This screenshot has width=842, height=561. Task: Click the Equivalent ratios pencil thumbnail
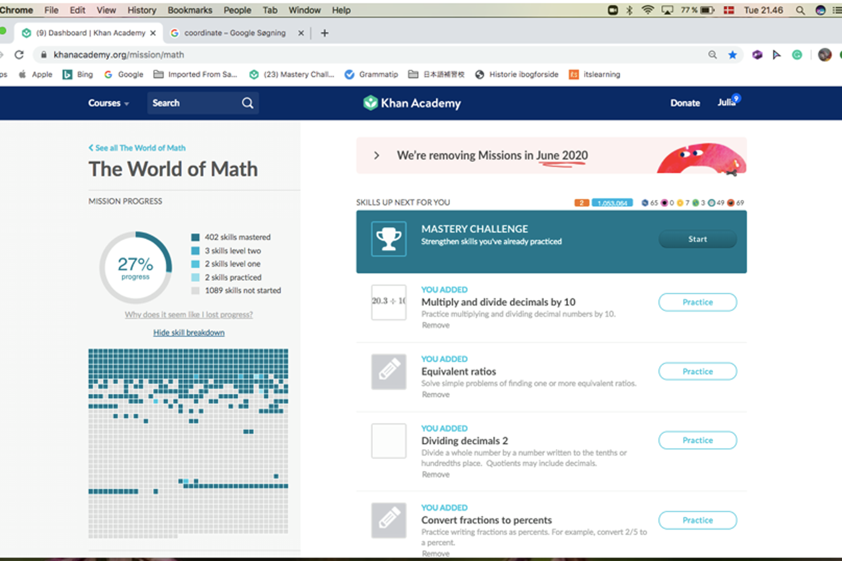(x=389, y=371)
